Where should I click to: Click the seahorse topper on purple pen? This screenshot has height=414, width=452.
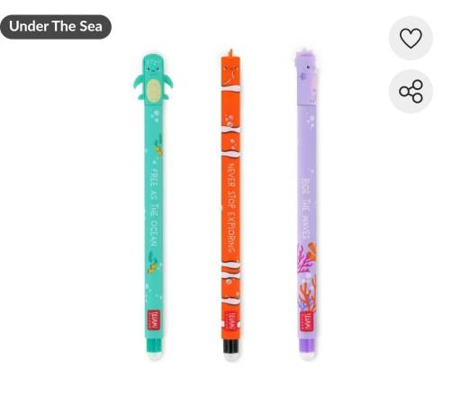(306, 75)
